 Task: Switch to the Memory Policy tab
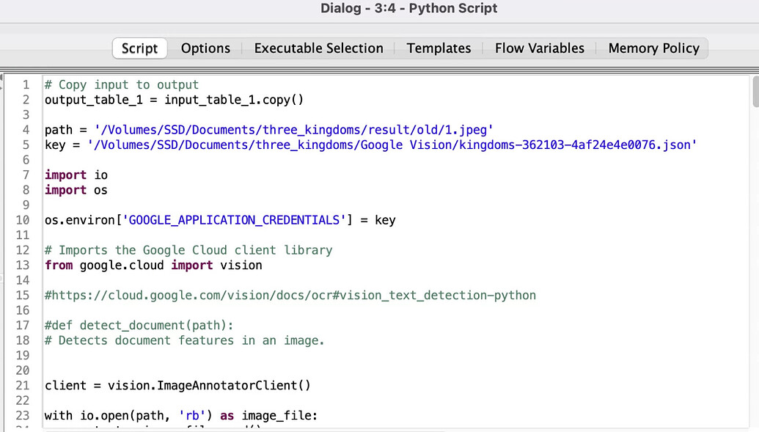[x=653, y=48]
